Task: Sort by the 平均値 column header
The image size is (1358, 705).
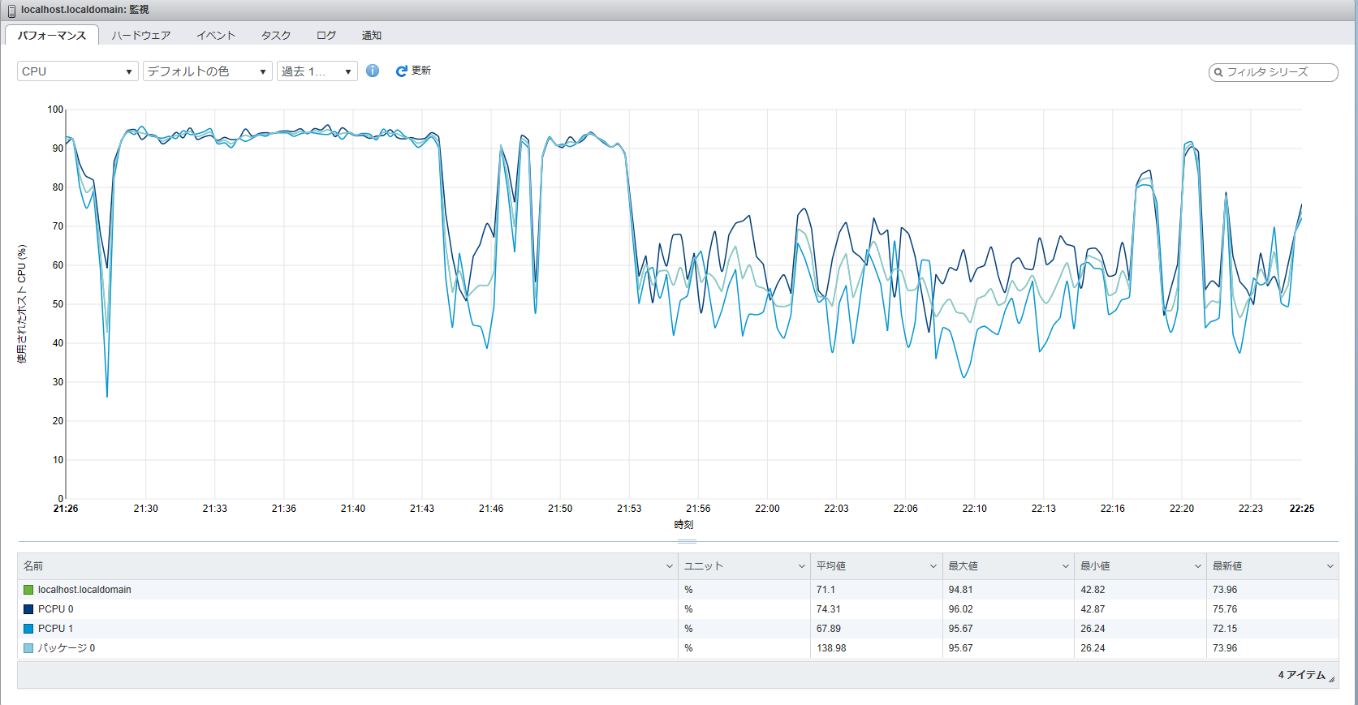Action: (831, 566)
